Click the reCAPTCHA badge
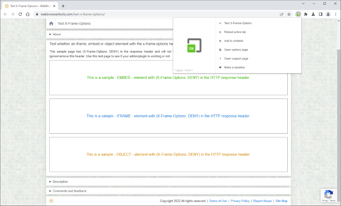The width and height of the screenshot is (341, 206). click(328, 195)
